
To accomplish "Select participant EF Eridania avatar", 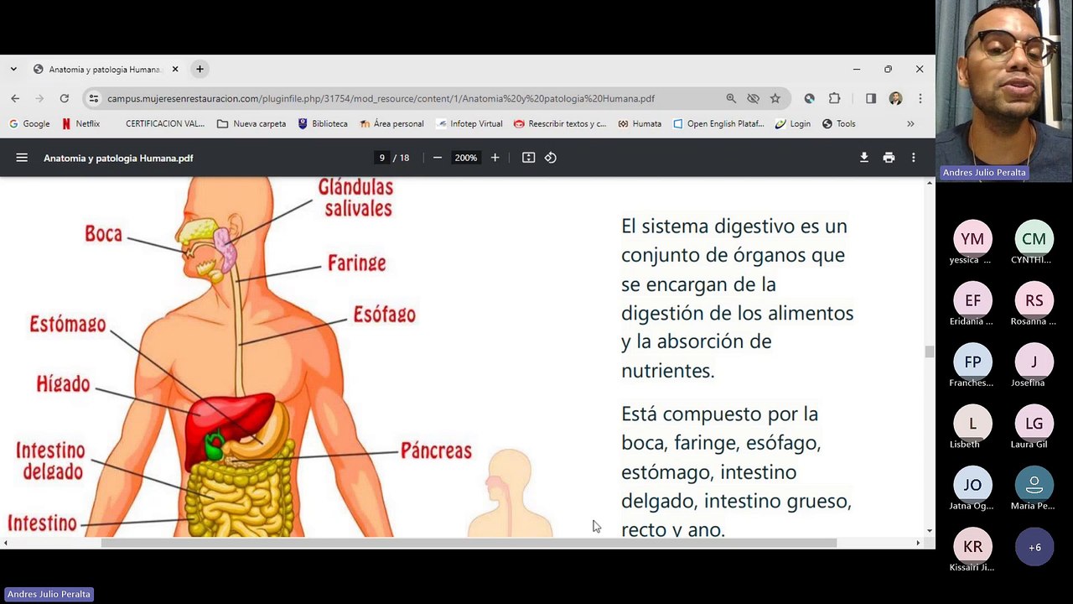I will point(972,300).
